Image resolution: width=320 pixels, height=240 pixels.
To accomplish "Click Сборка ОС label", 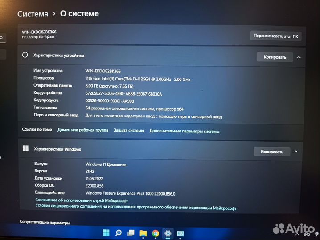I will [x=45, y=185].
